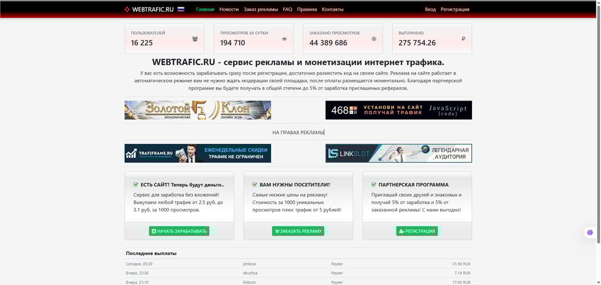Click the linkcon username in payouts

[x=249, y=282]
